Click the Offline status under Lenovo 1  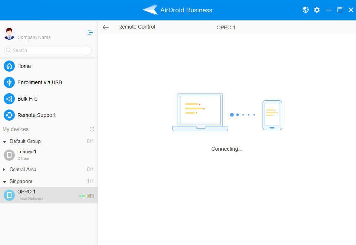click(x=23, y=159)
